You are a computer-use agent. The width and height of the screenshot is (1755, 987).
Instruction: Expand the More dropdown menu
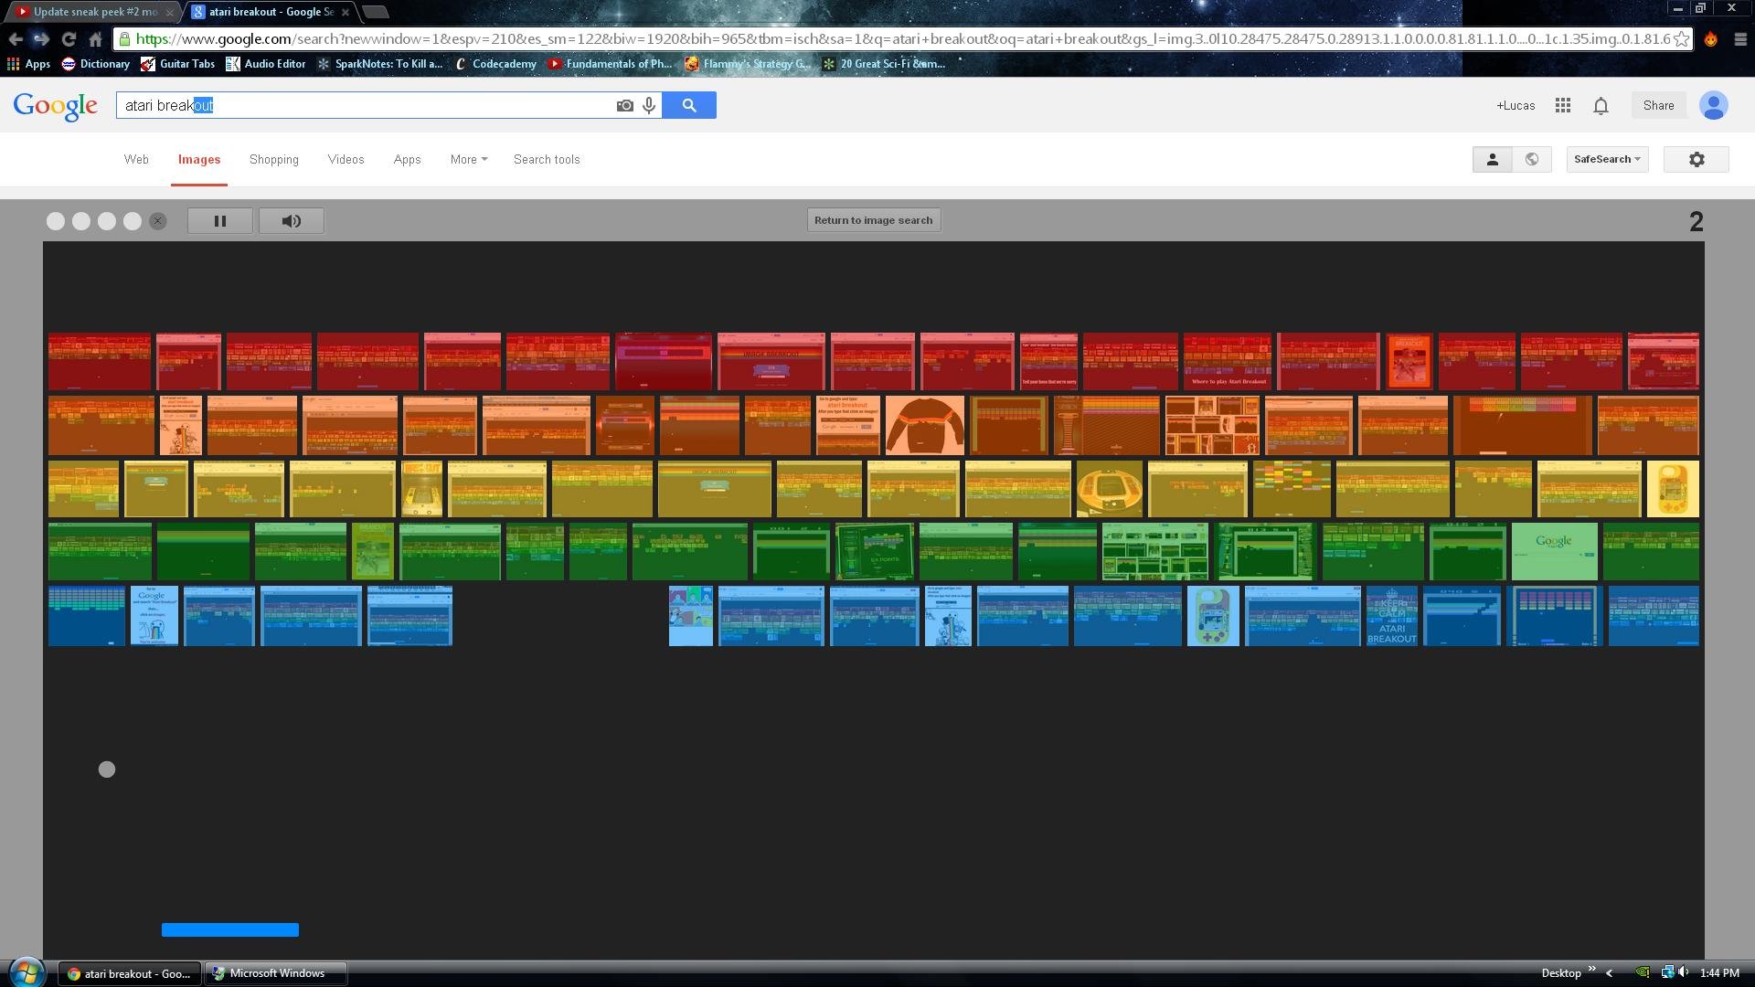coord(469,159)
